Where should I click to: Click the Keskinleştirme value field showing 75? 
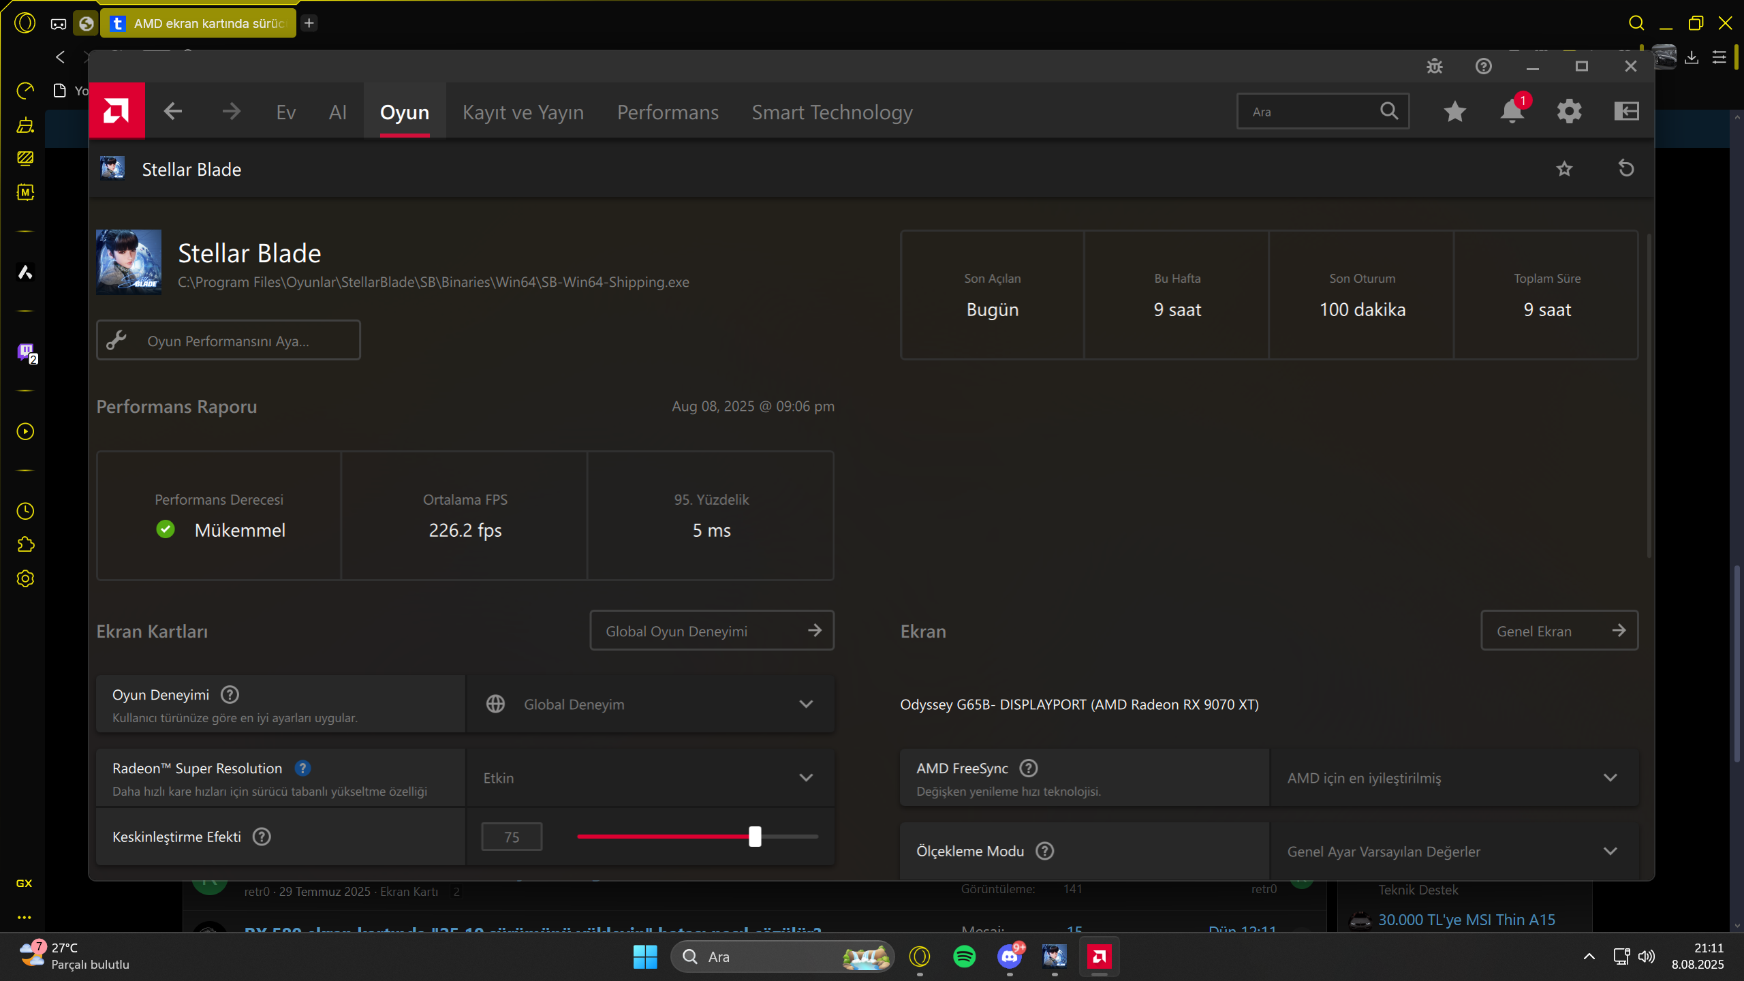click(x=512, y=837)
